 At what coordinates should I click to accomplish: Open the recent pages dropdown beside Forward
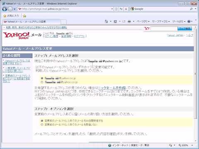[15, 9]
